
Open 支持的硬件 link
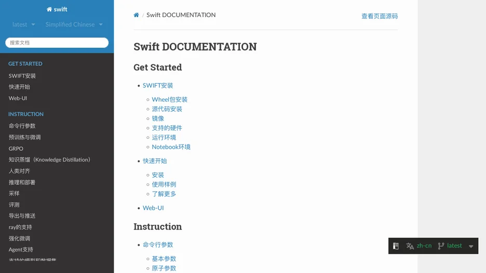[167, 128]
